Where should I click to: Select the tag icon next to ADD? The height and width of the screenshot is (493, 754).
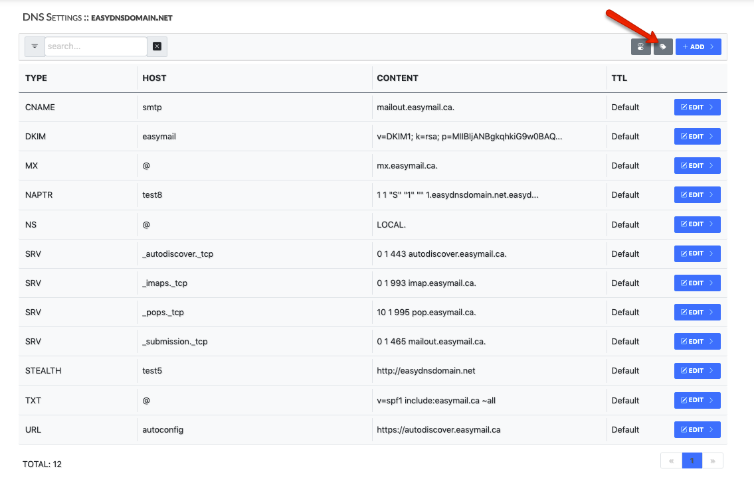click(662, 46)
